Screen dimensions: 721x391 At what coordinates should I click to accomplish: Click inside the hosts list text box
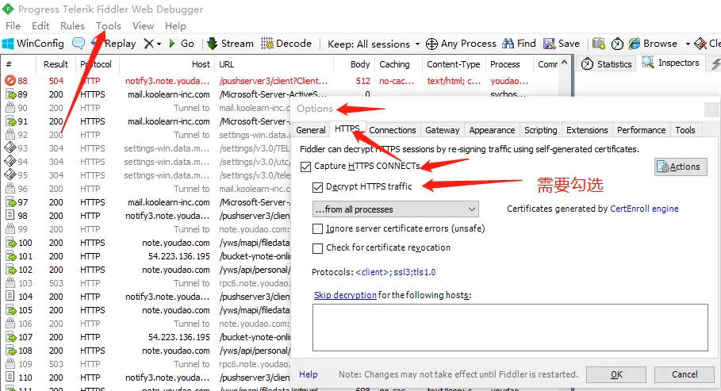click(x=510, y=328)
